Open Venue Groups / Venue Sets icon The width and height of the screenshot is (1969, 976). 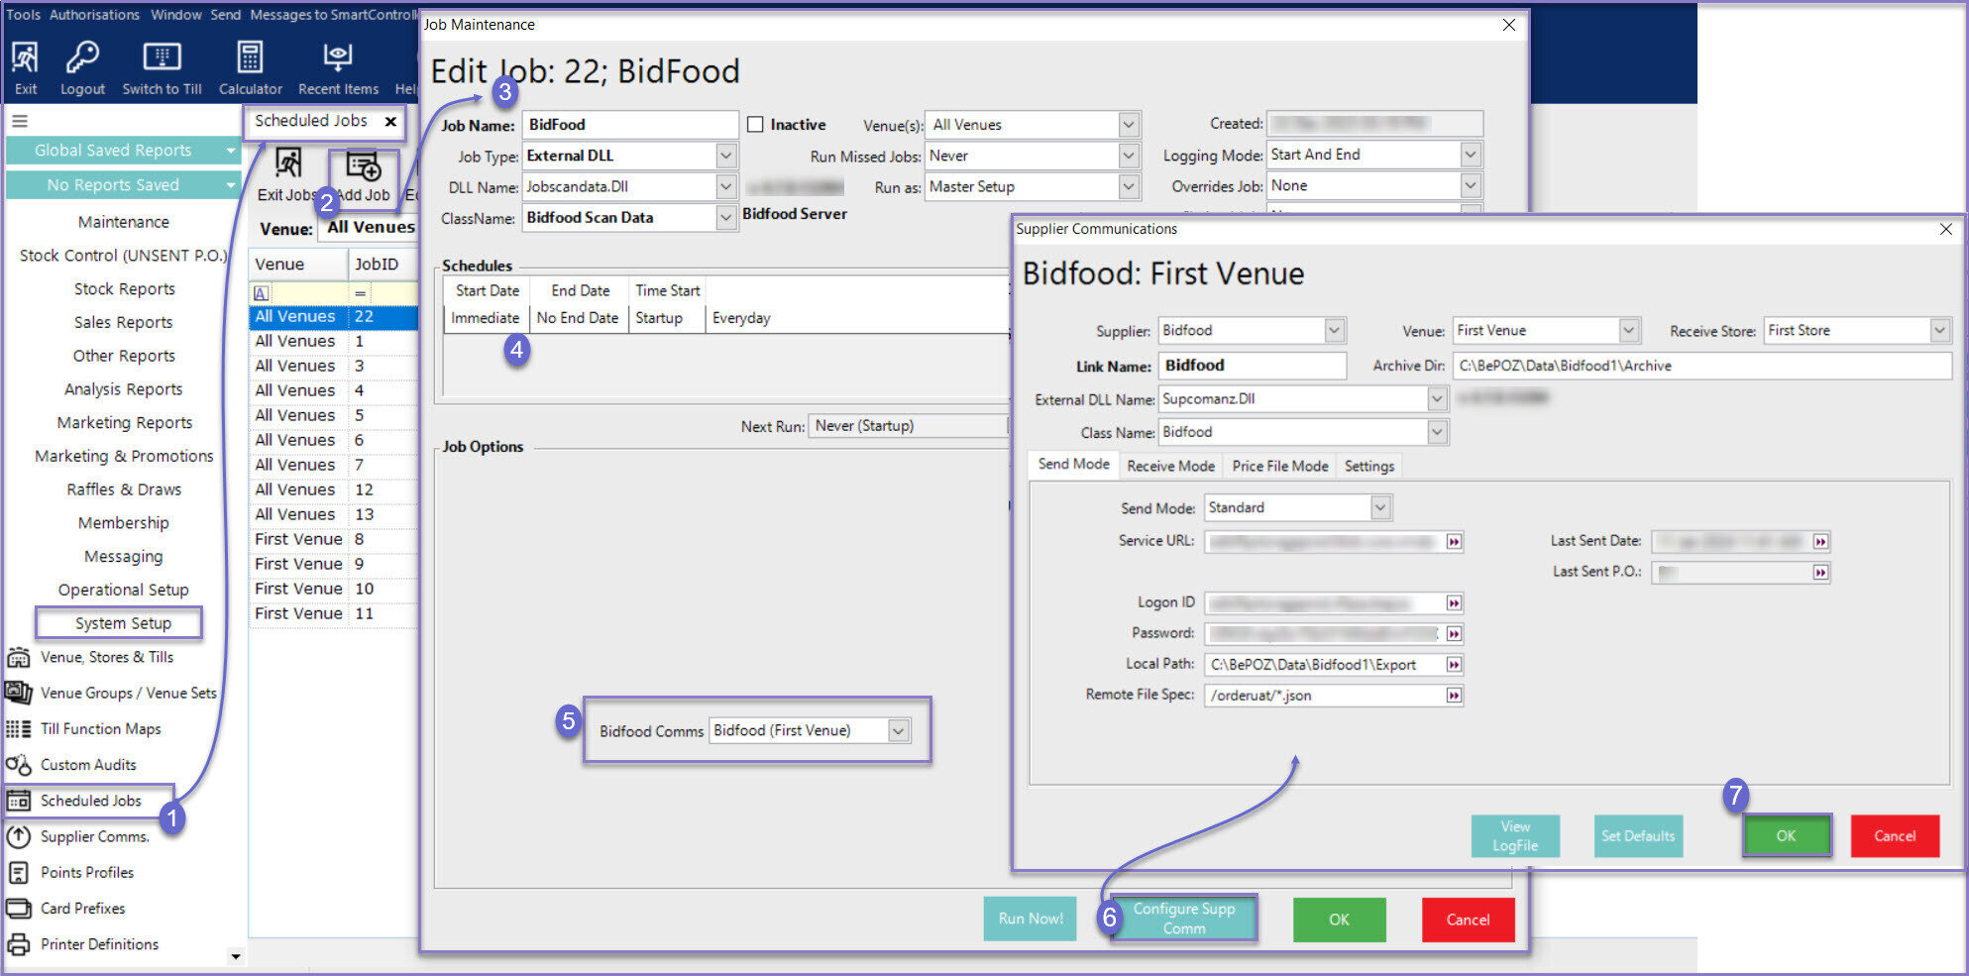tap(19, 693)
